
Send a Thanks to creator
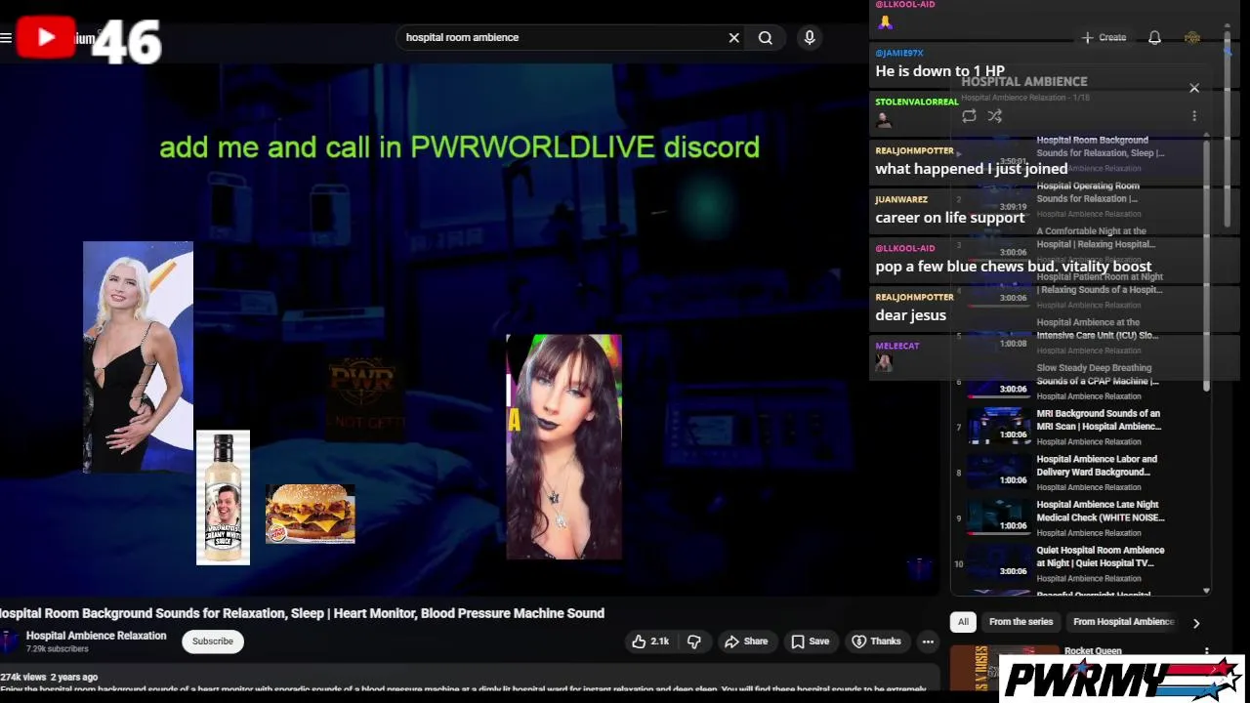point(877,641)
